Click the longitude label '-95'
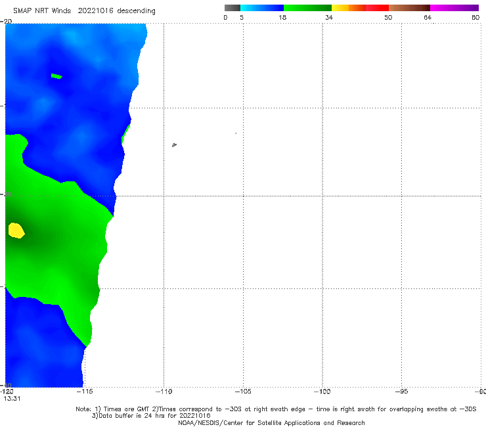 click(x=402, y=392)
